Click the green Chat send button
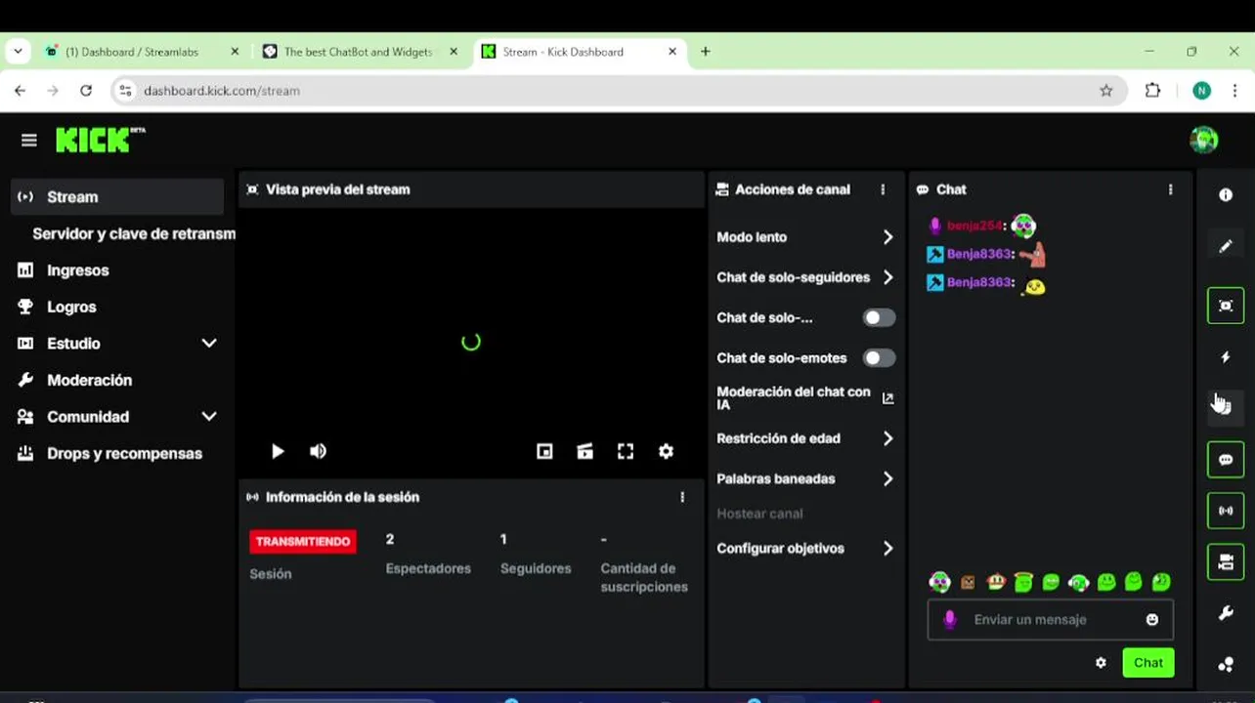The width and height of the screenshot is (1255, 703). pos(1148,662)
